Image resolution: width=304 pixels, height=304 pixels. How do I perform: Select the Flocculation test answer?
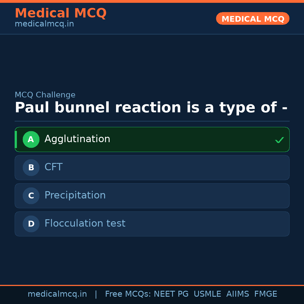point(85,223)
